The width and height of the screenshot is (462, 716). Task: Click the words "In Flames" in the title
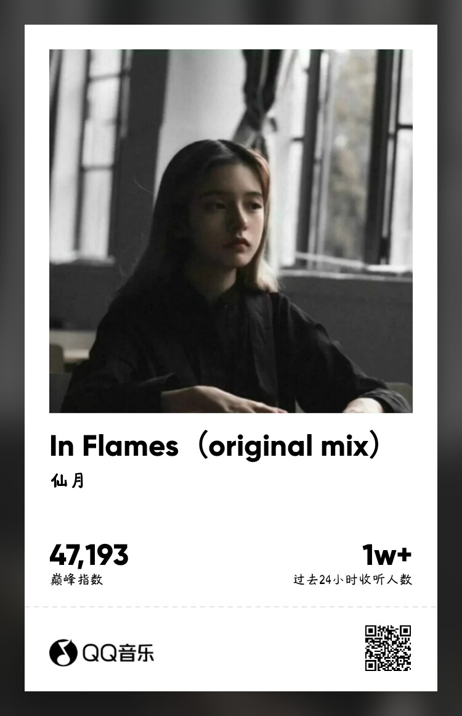(x=114, y=446)
